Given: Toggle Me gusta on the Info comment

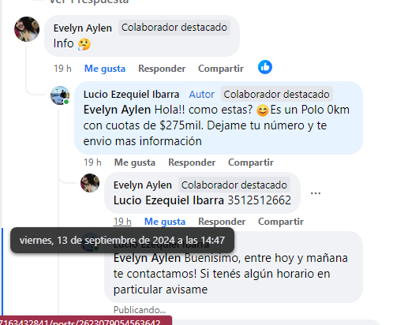Looking at the screenshot, I should pos(105,69).
